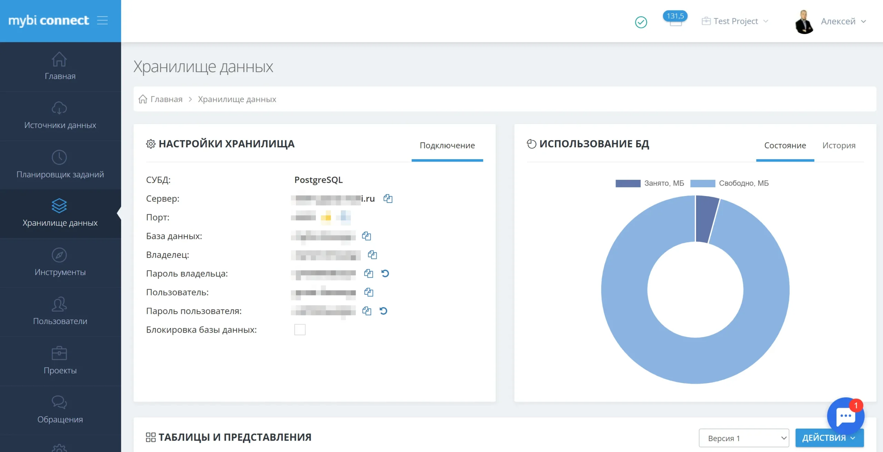Switch to the История tab

click(839, 145)
